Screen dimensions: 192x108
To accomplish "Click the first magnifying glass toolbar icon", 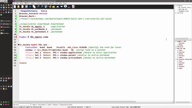I will [x=38, y=7].
